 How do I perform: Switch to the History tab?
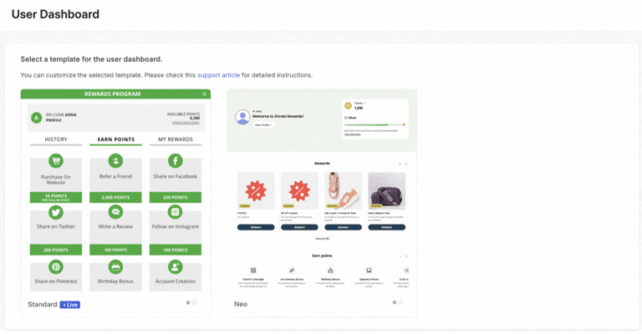coord(56,139)
